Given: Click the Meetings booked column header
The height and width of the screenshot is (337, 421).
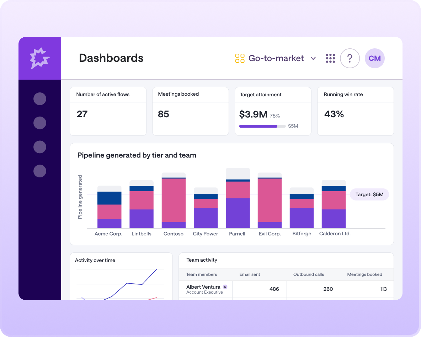Looking at the screenshot, I should (x=364, y=274).
